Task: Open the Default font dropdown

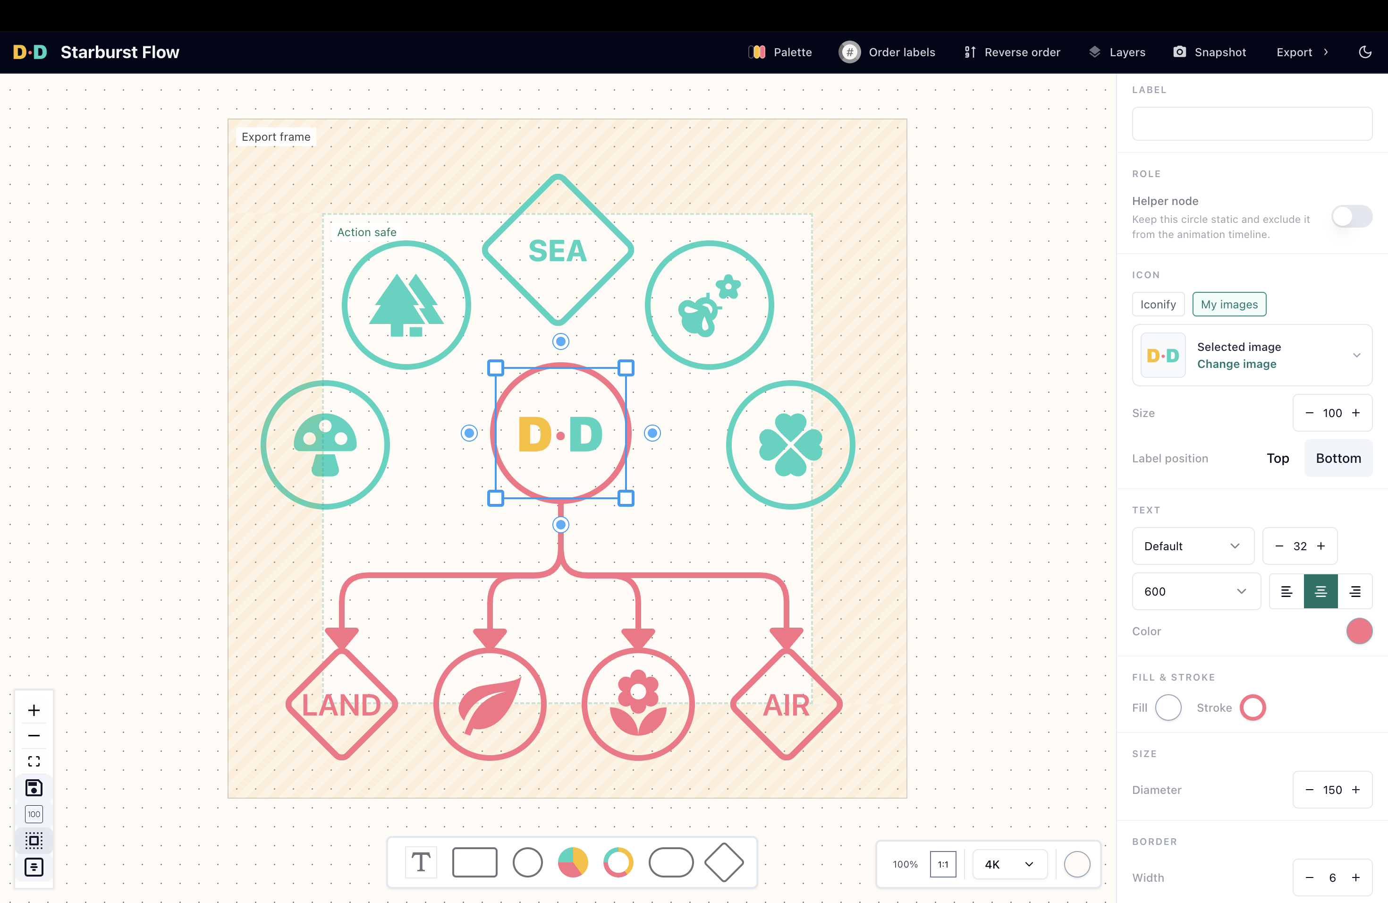Action: [x=1193, y=546]
